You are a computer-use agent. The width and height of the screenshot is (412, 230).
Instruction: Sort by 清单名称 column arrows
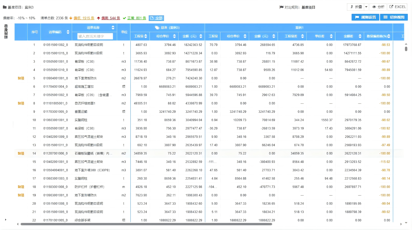(113, 28)
